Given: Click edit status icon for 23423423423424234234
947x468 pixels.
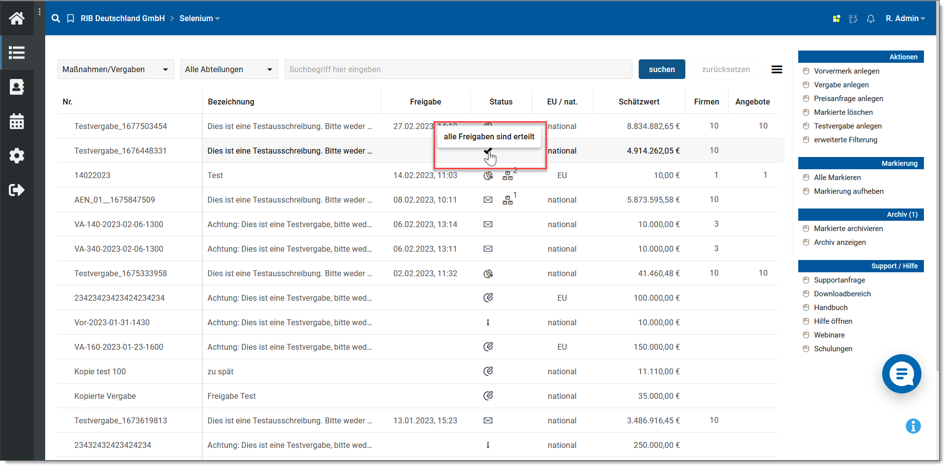Looking at the screenshot, I should (488, 297).
